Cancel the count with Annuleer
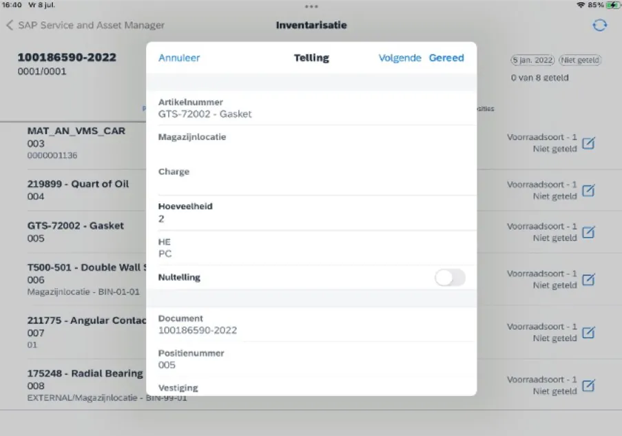The width and height of the screenshot is (622, 436). tap(179, 58)
